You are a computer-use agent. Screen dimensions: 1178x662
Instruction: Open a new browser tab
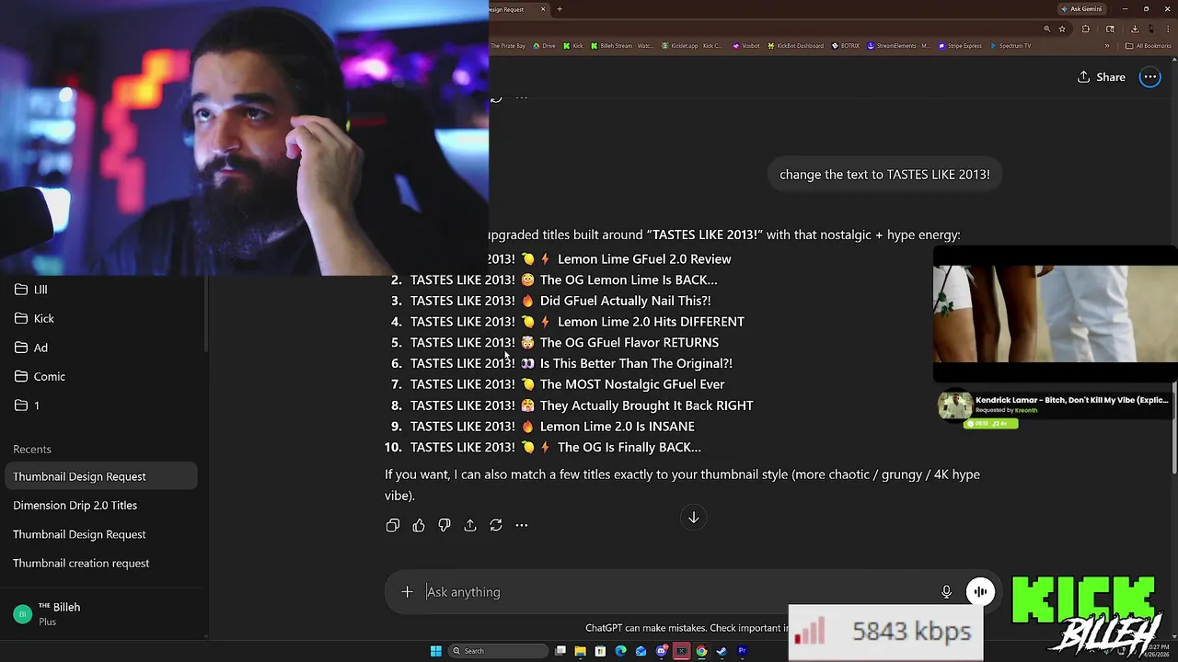pyautogui.click(x=560, y=9)
